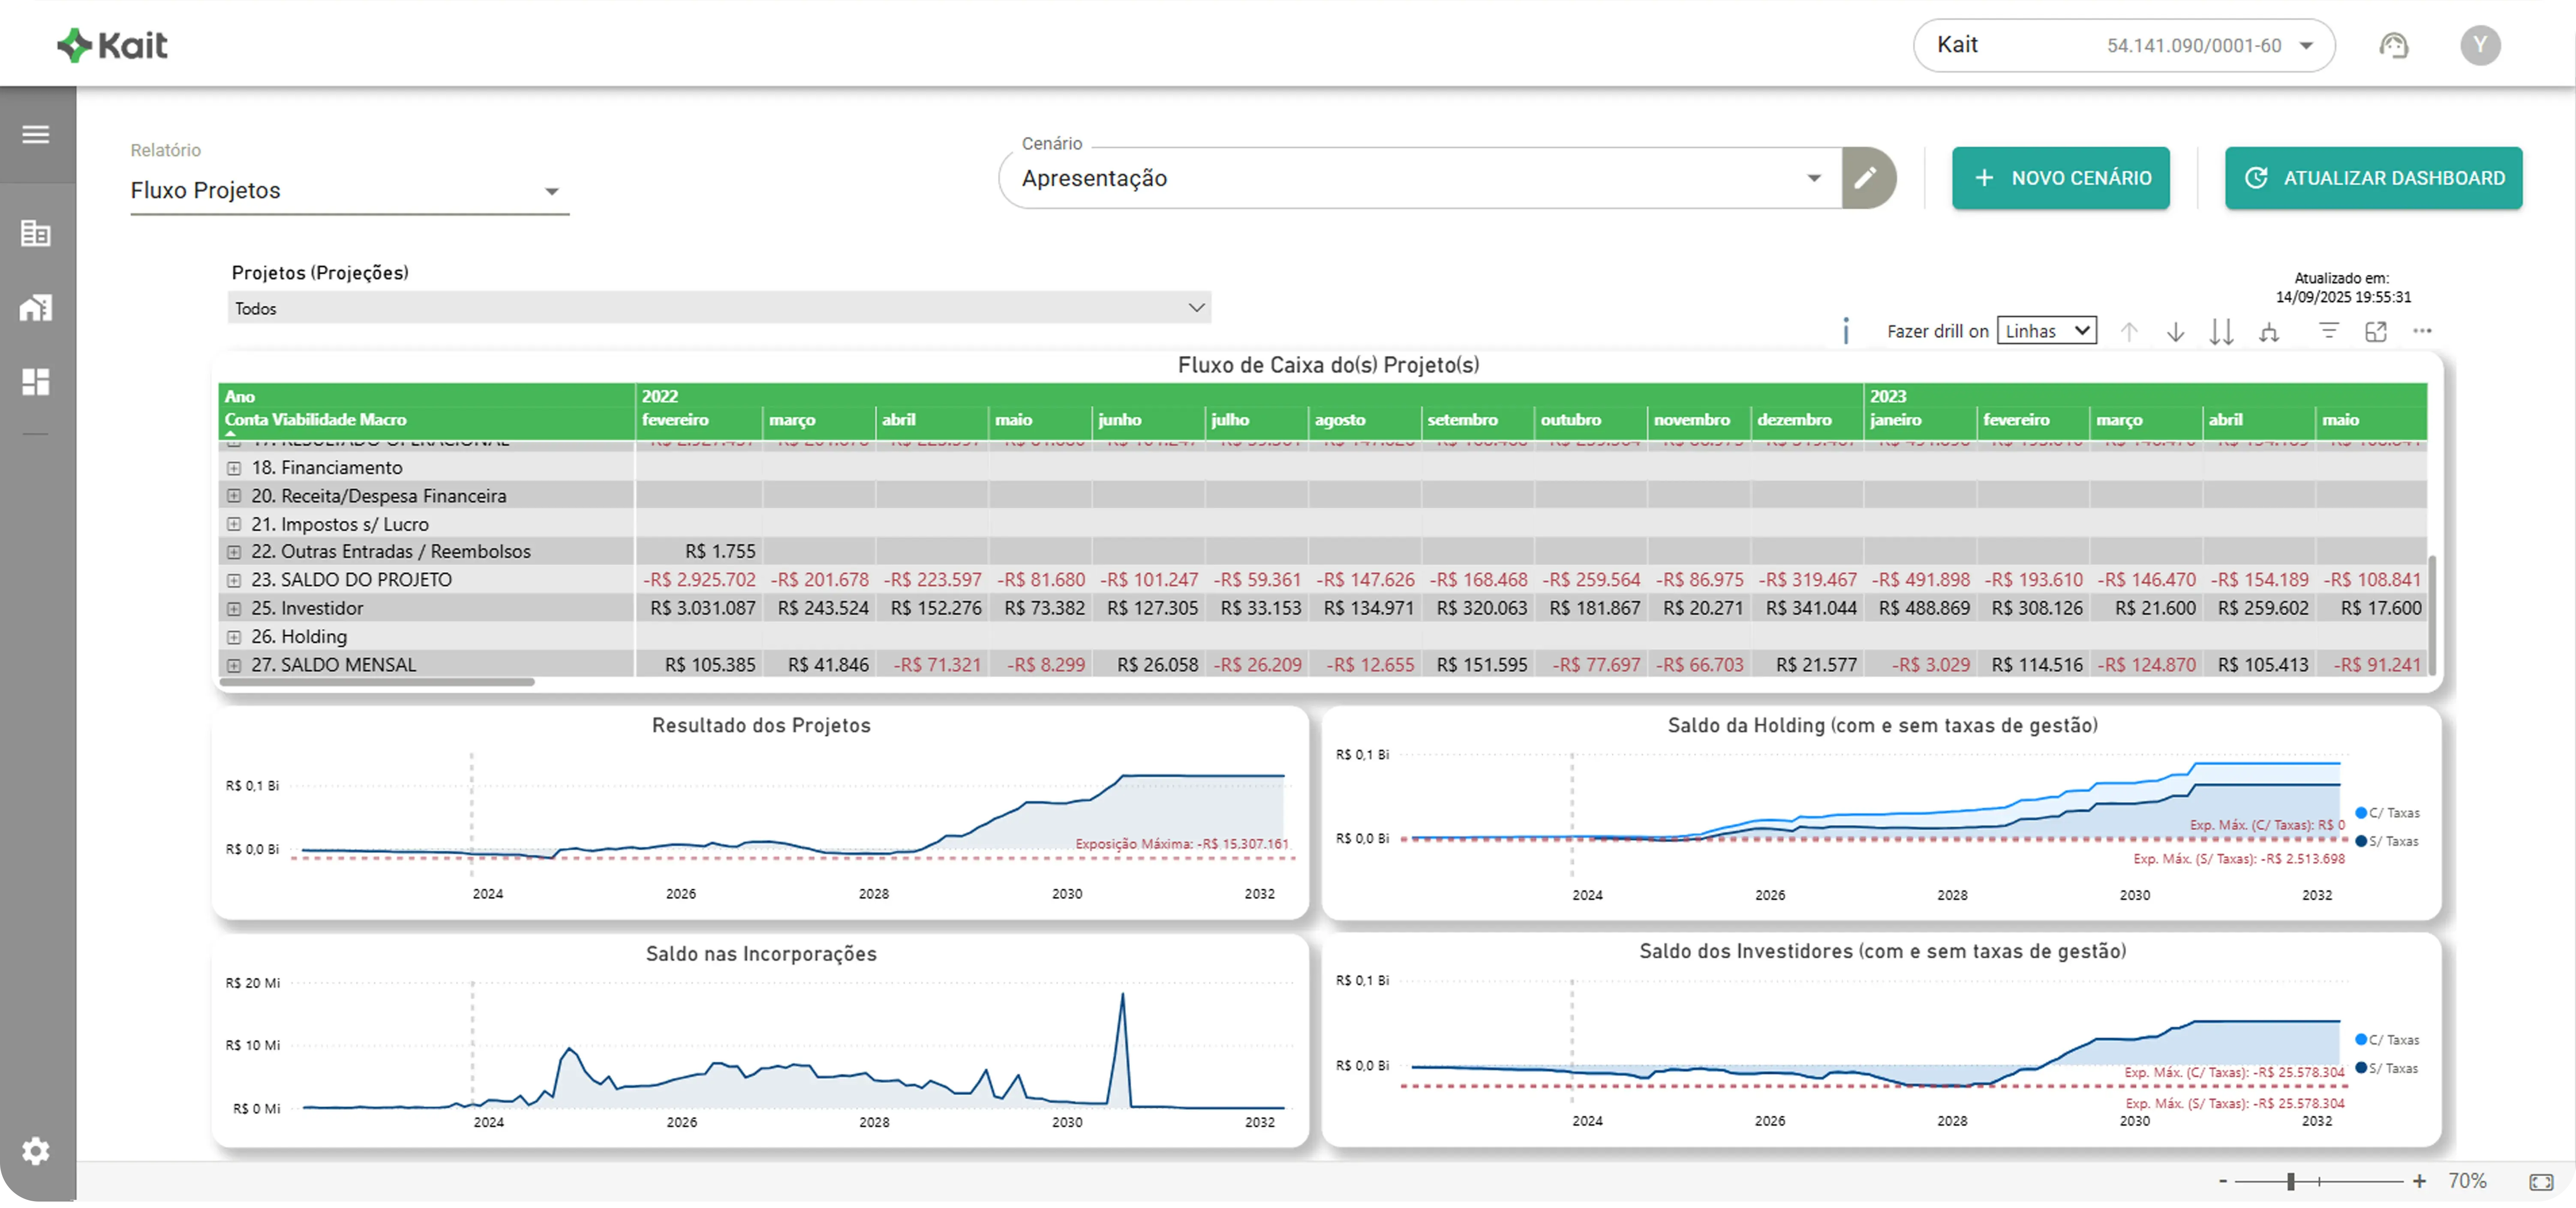Expand the 18. Financiamento row
The height and width of the screenshot is (1208, 2576).
(234, 467)
